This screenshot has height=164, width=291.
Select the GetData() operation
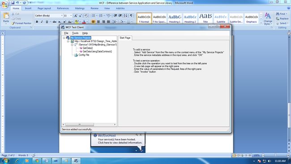(x=88, y=48)
